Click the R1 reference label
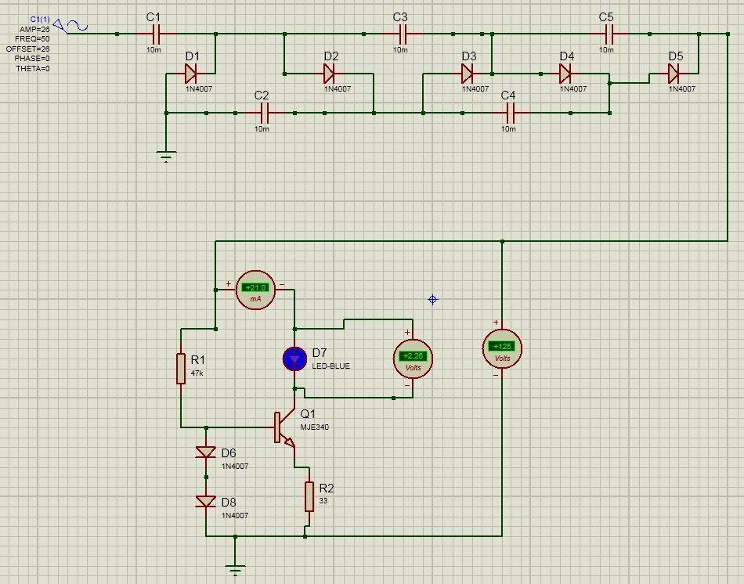The image size is (744, 584). click(x=197, y=360)
